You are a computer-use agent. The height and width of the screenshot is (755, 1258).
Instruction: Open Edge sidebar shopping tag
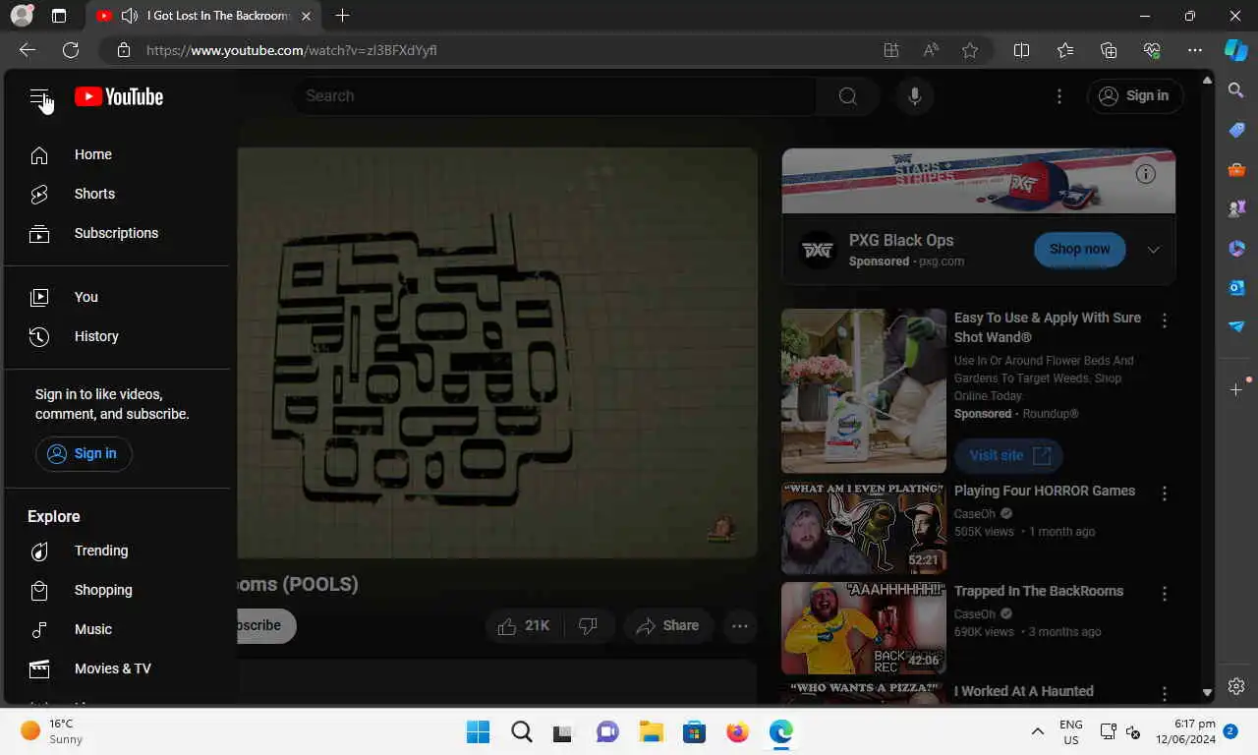click(x=1236, y=130)
